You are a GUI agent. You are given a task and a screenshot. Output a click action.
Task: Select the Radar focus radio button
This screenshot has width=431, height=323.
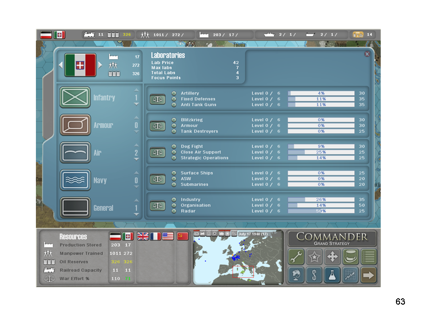coord(174,211)
